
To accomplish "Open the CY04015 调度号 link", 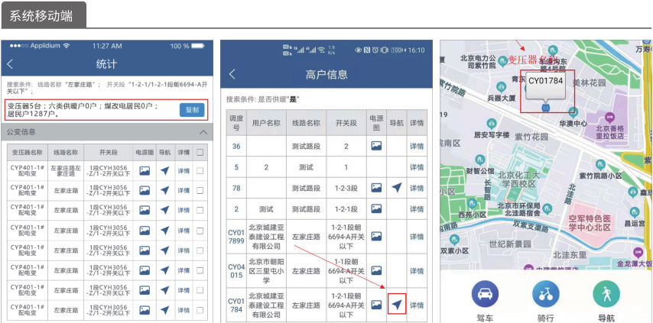I will coord(236,270).
